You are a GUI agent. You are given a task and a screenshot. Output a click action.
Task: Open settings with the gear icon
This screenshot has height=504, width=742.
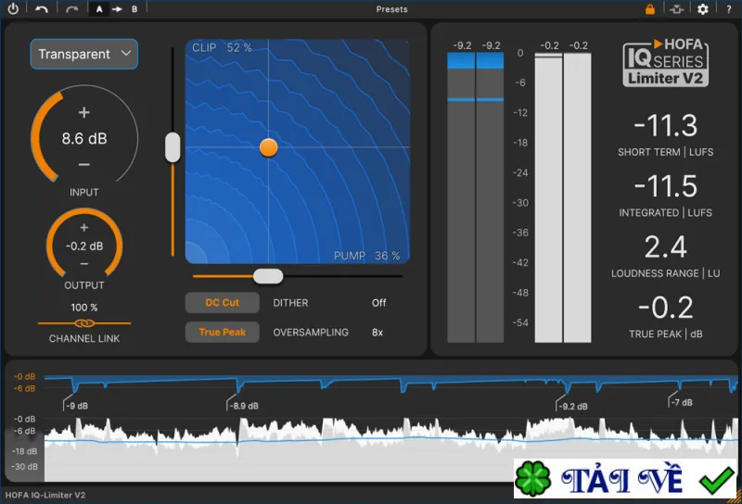click(x=703, y=9)
